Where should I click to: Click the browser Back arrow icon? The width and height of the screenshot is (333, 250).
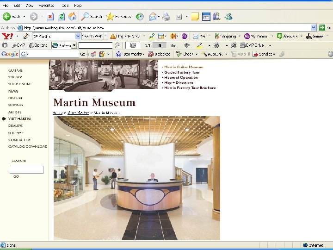(6, 16)
